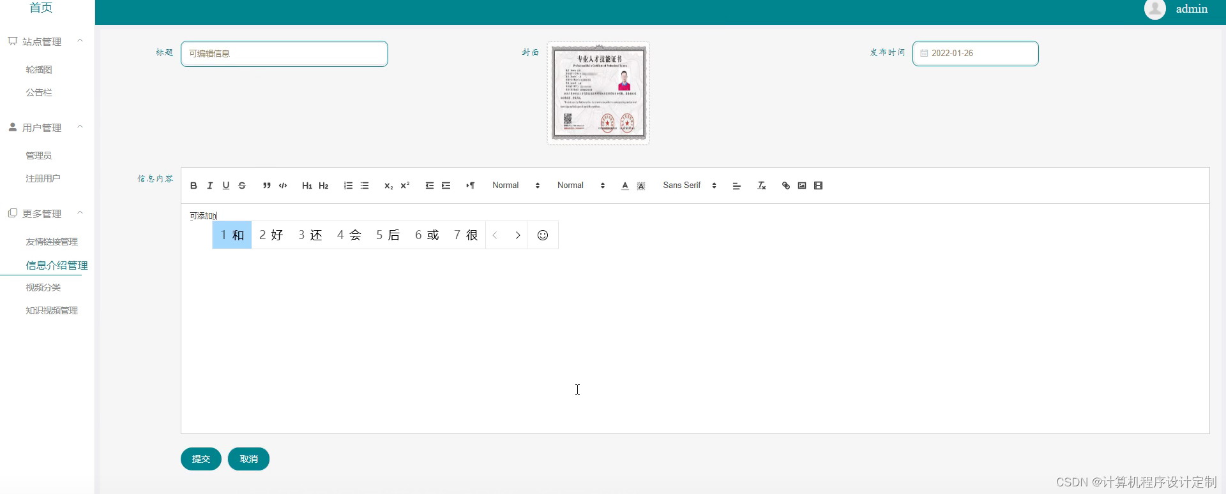1226x494 pixels.
Task: Choose IME candidate 5 后
Action: click(x=388, y=235)
